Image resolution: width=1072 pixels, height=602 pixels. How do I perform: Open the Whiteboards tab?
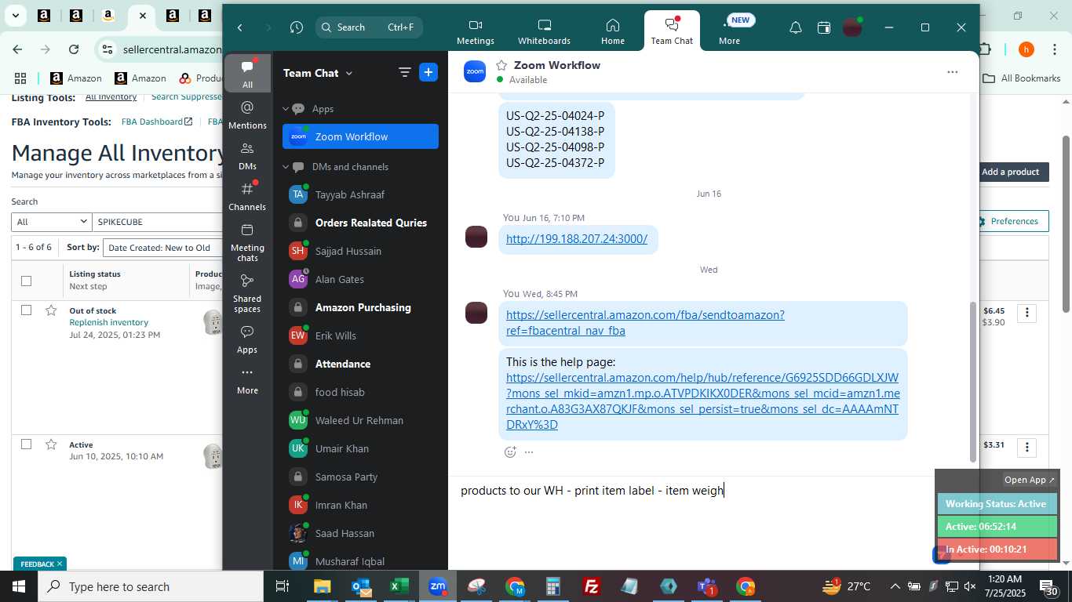tap(544, 31)
